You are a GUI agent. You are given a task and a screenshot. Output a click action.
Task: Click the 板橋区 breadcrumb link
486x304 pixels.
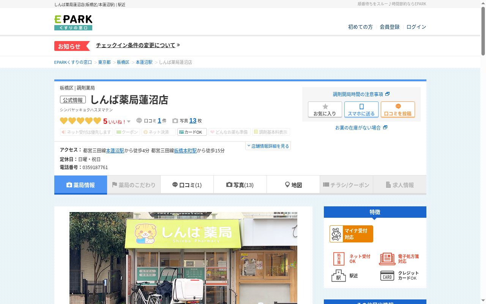(x=123, y=62)
